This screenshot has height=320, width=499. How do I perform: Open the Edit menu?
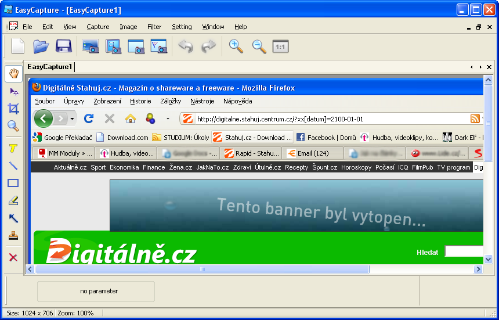48,27
